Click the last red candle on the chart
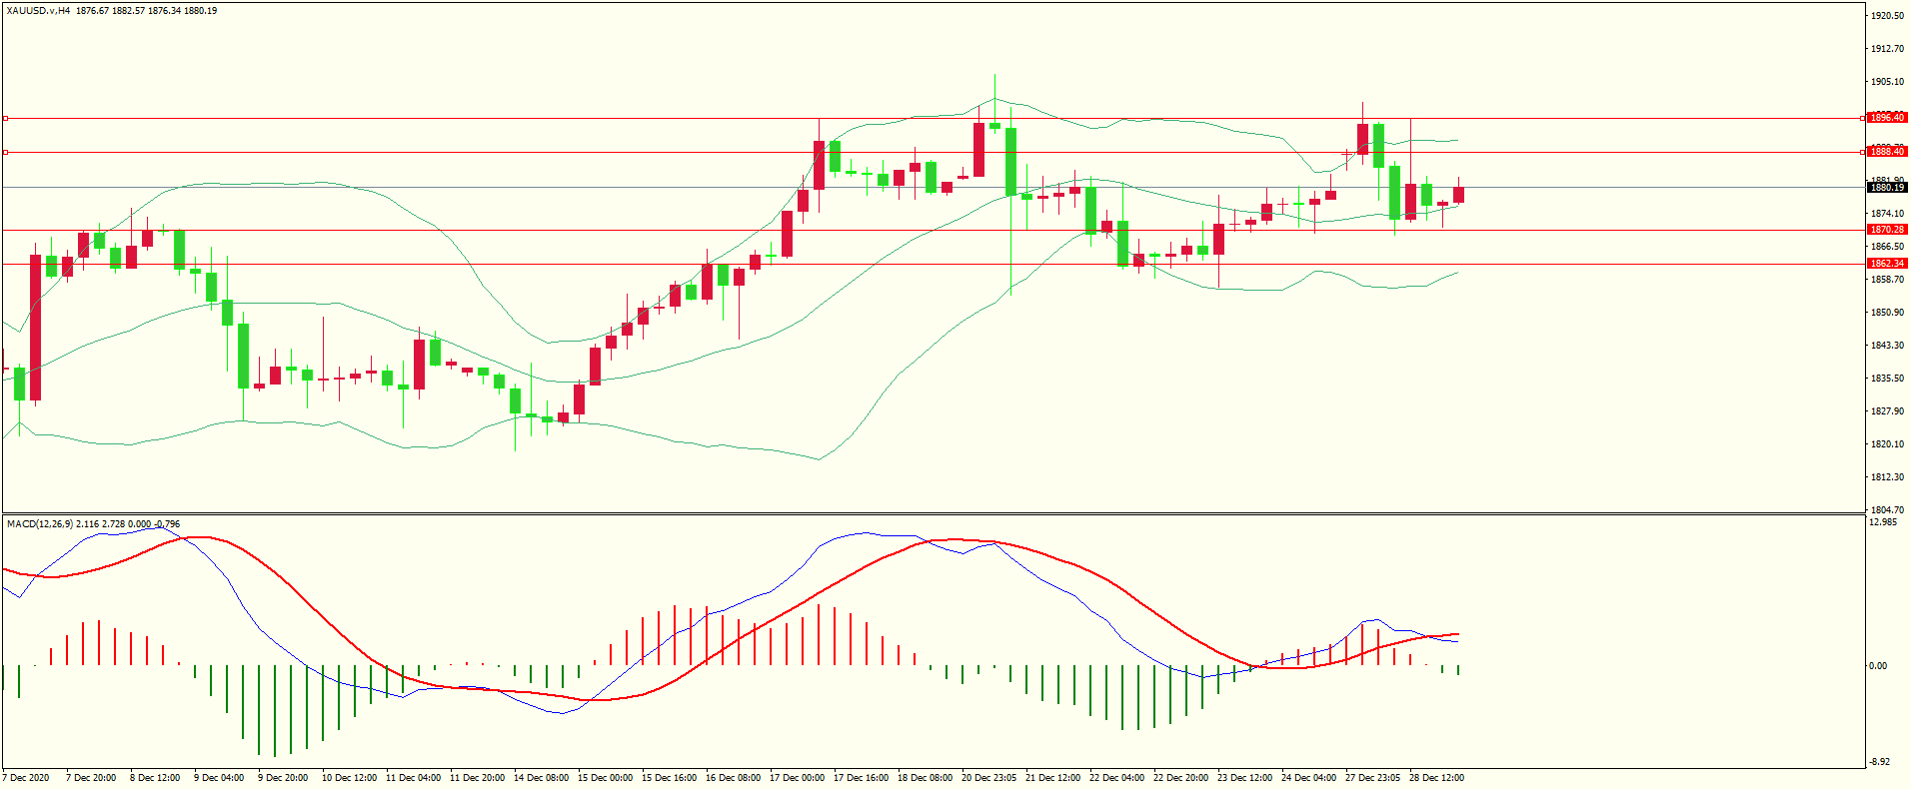 coord(1458,195)
